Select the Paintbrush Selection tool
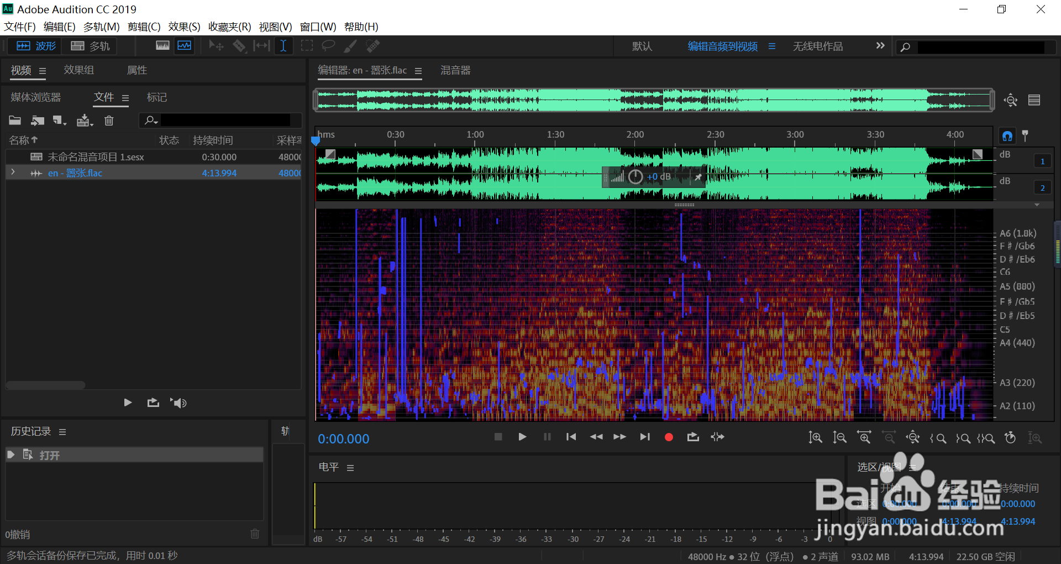This screenshot has width=1061, height=564. tap(350, 45)
